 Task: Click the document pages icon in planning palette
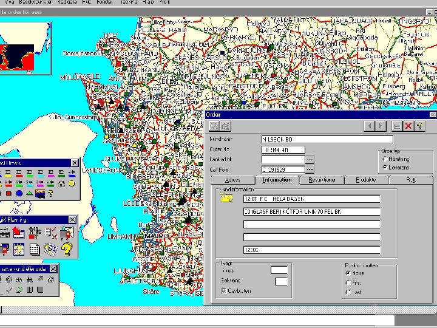pos(35,249)
